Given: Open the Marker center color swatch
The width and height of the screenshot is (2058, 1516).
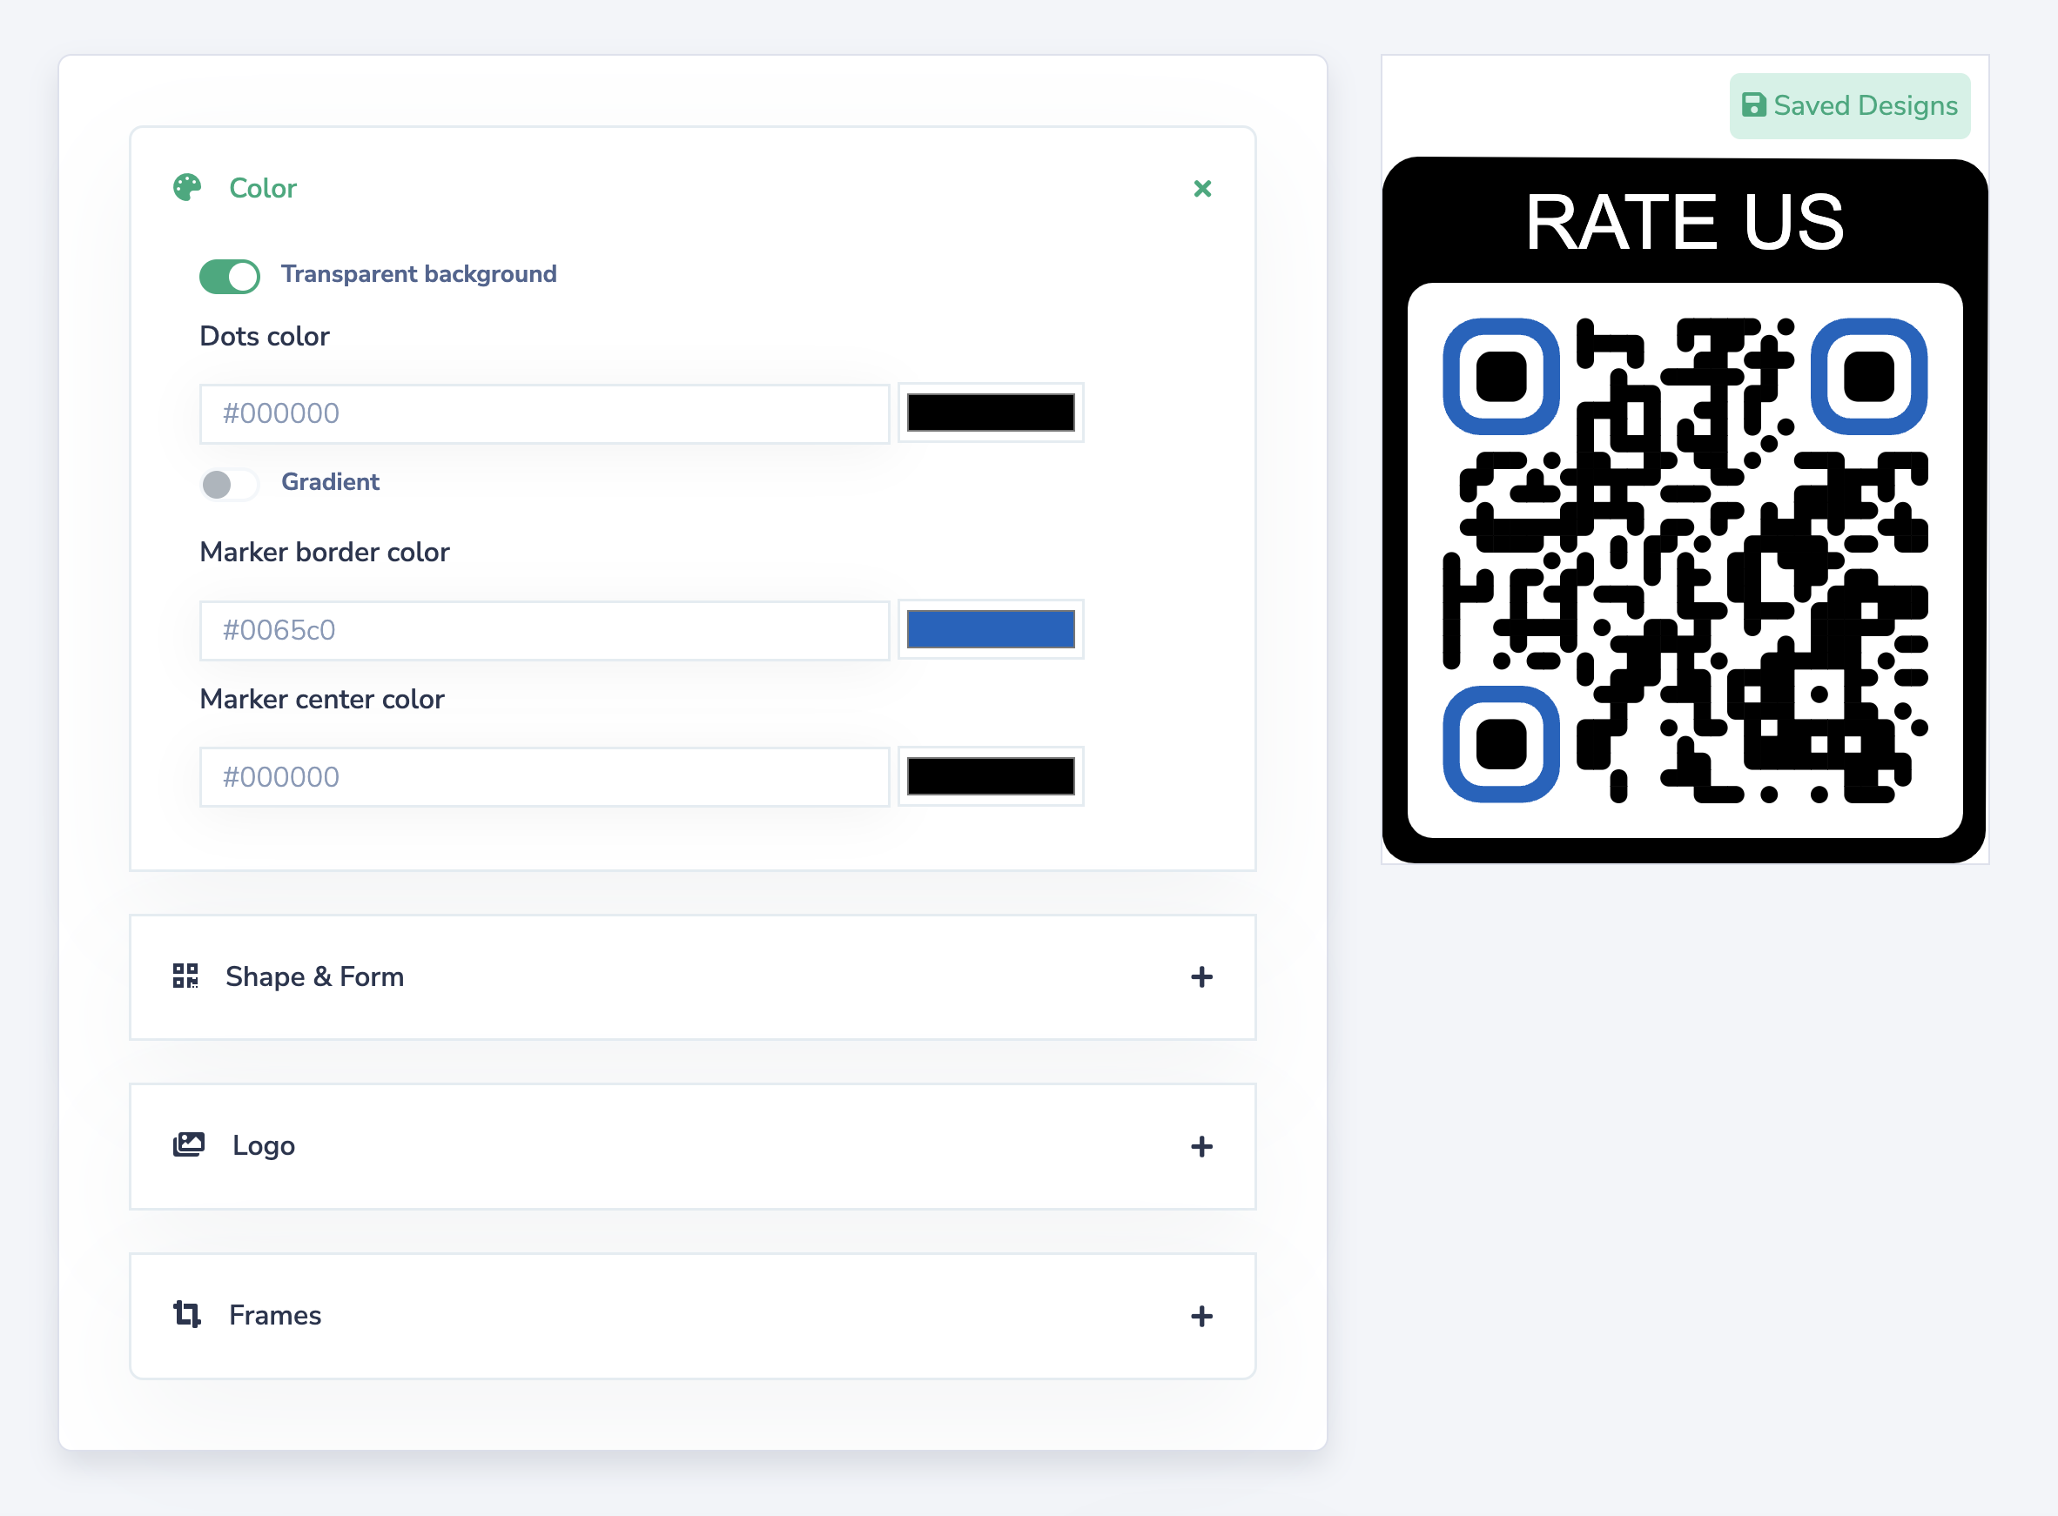Looking at the screenshot, I should click(991, 776).
